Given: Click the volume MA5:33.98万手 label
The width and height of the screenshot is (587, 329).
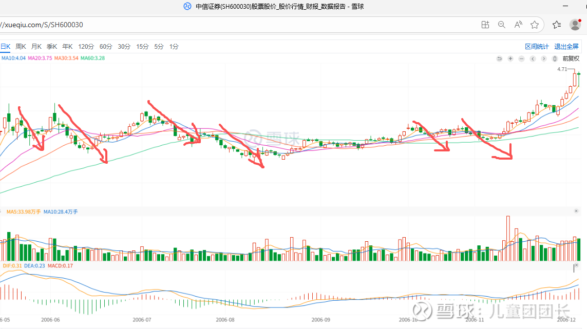Looking at the screenshot, I should 24,212.
